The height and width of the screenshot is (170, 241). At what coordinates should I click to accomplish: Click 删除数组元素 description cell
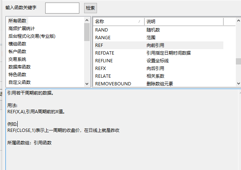pos(160,84)
